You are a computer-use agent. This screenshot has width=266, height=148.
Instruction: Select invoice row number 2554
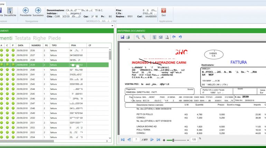click(x=54, y=137)
